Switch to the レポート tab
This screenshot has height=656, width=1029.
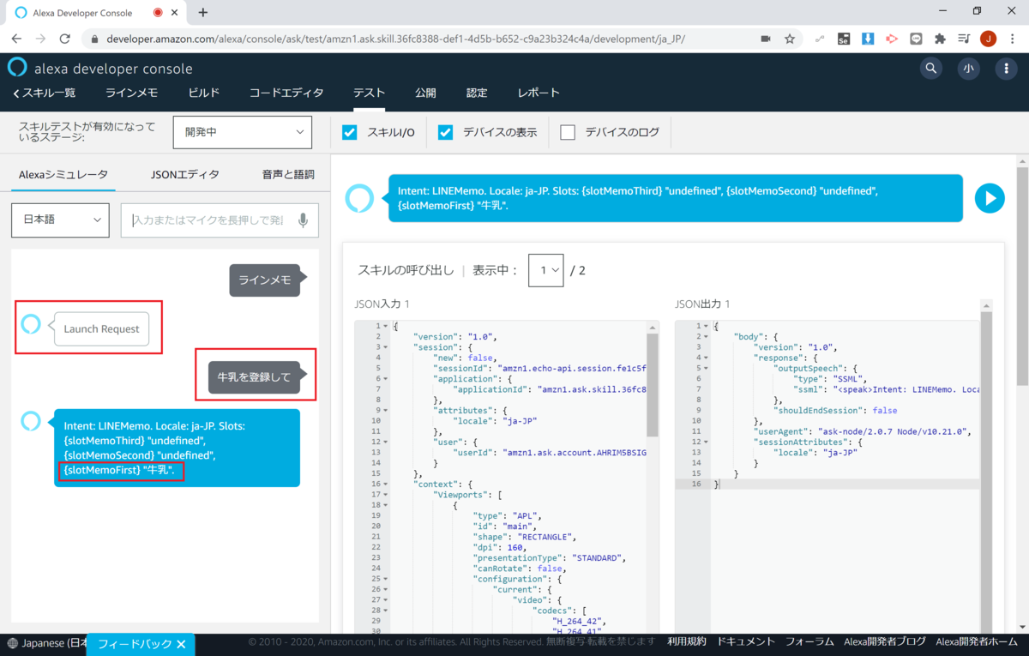pos(539,93)
